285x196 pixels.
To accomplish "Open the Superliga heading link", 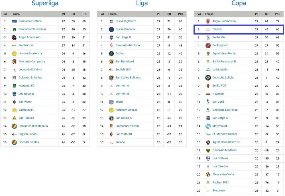I will pos(45,3).
